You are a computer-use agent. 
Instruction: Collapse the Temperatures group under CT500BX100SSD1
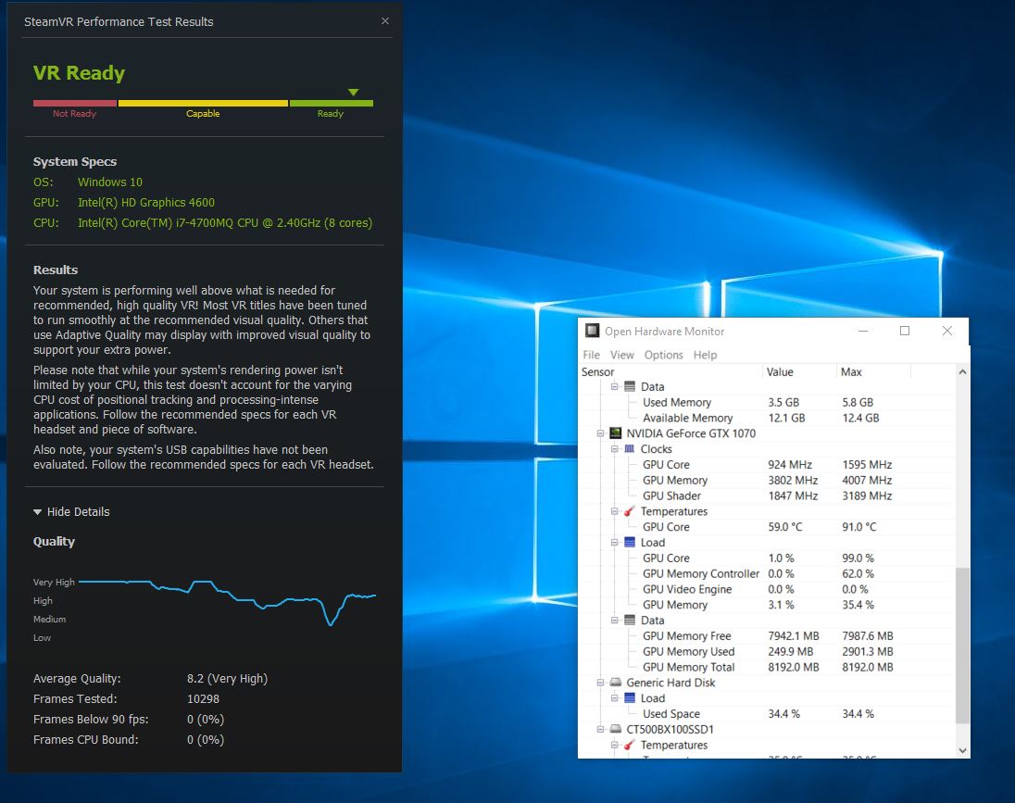click(x=614, y=745)
